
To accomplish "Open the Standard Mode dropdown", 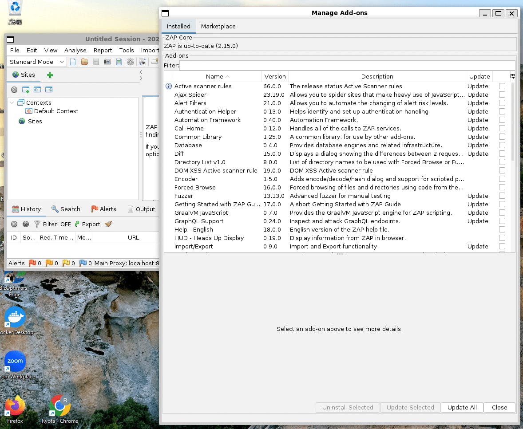I will (x=37, y=62).
